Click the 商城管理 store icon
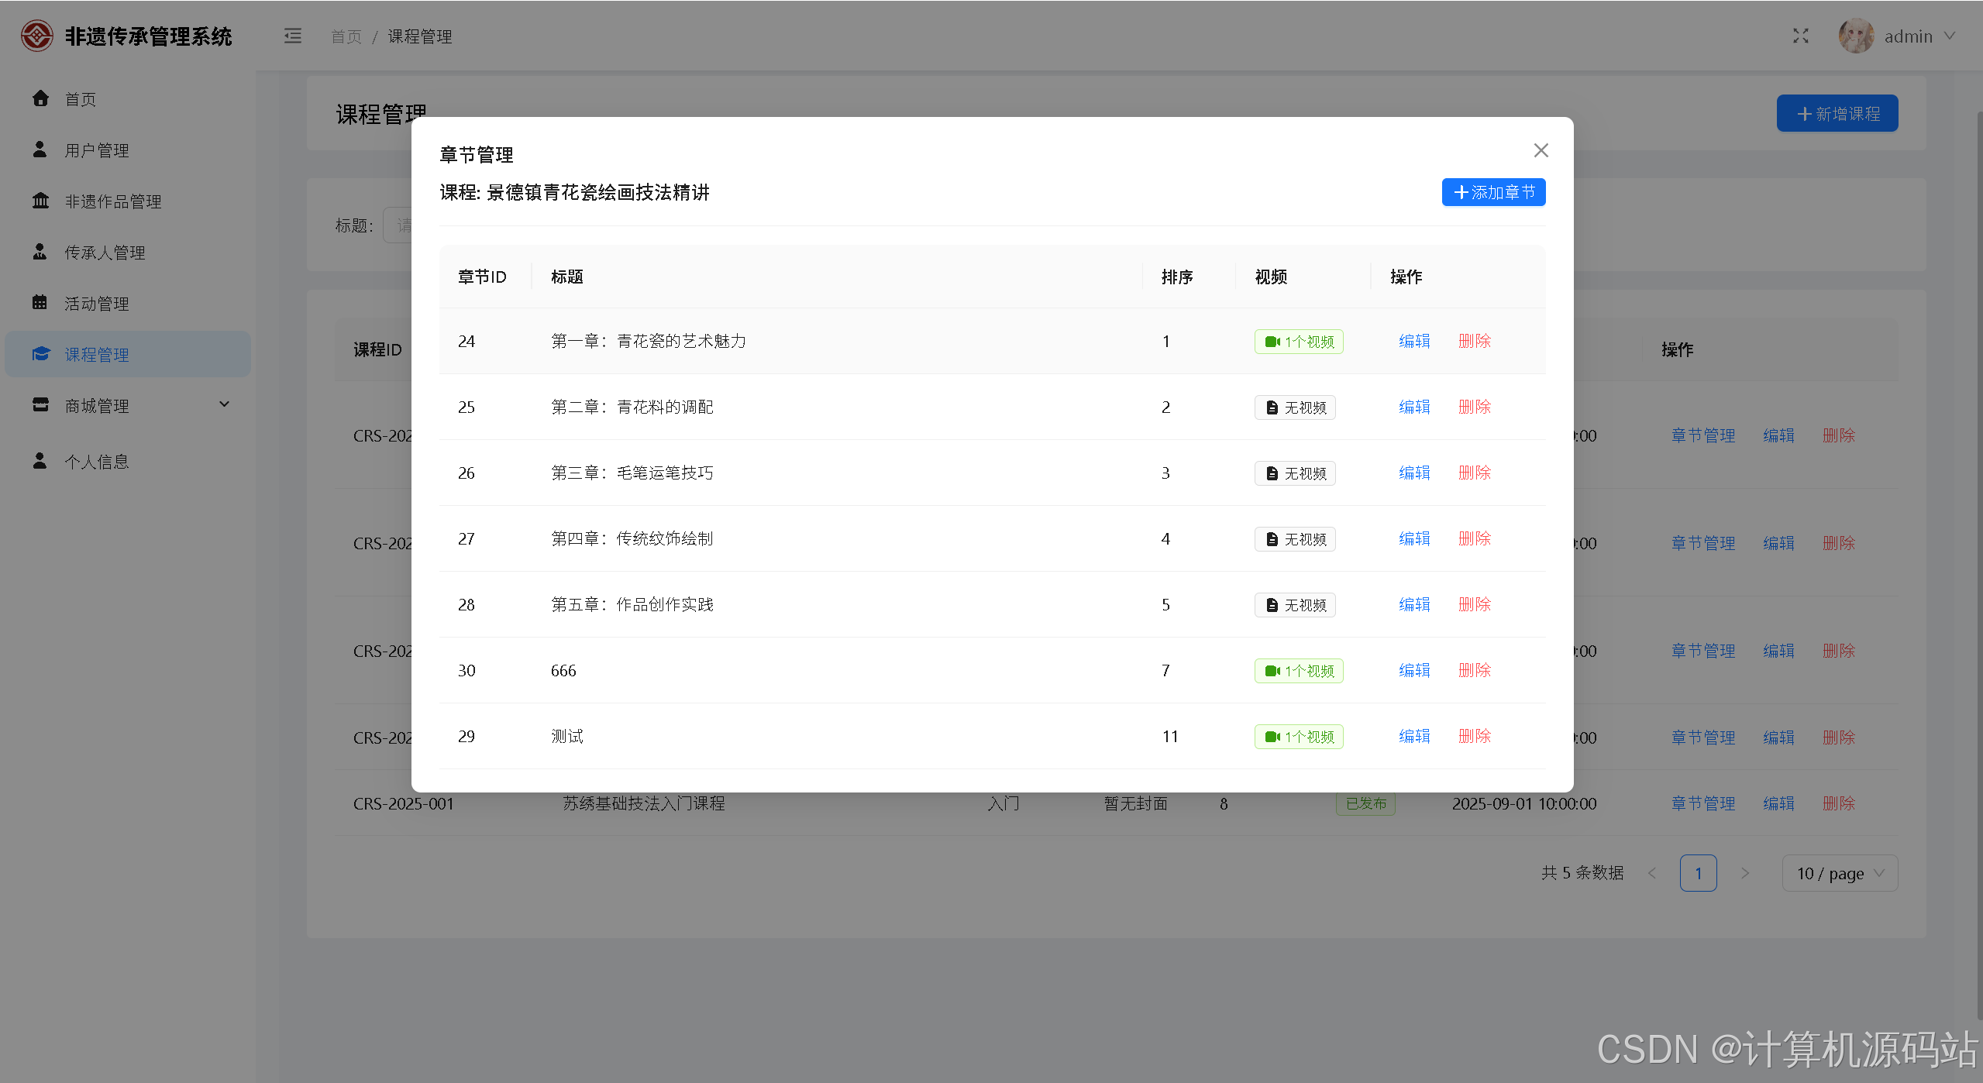The height and width of the screenshot is (1083, 1983). (40, 404)
